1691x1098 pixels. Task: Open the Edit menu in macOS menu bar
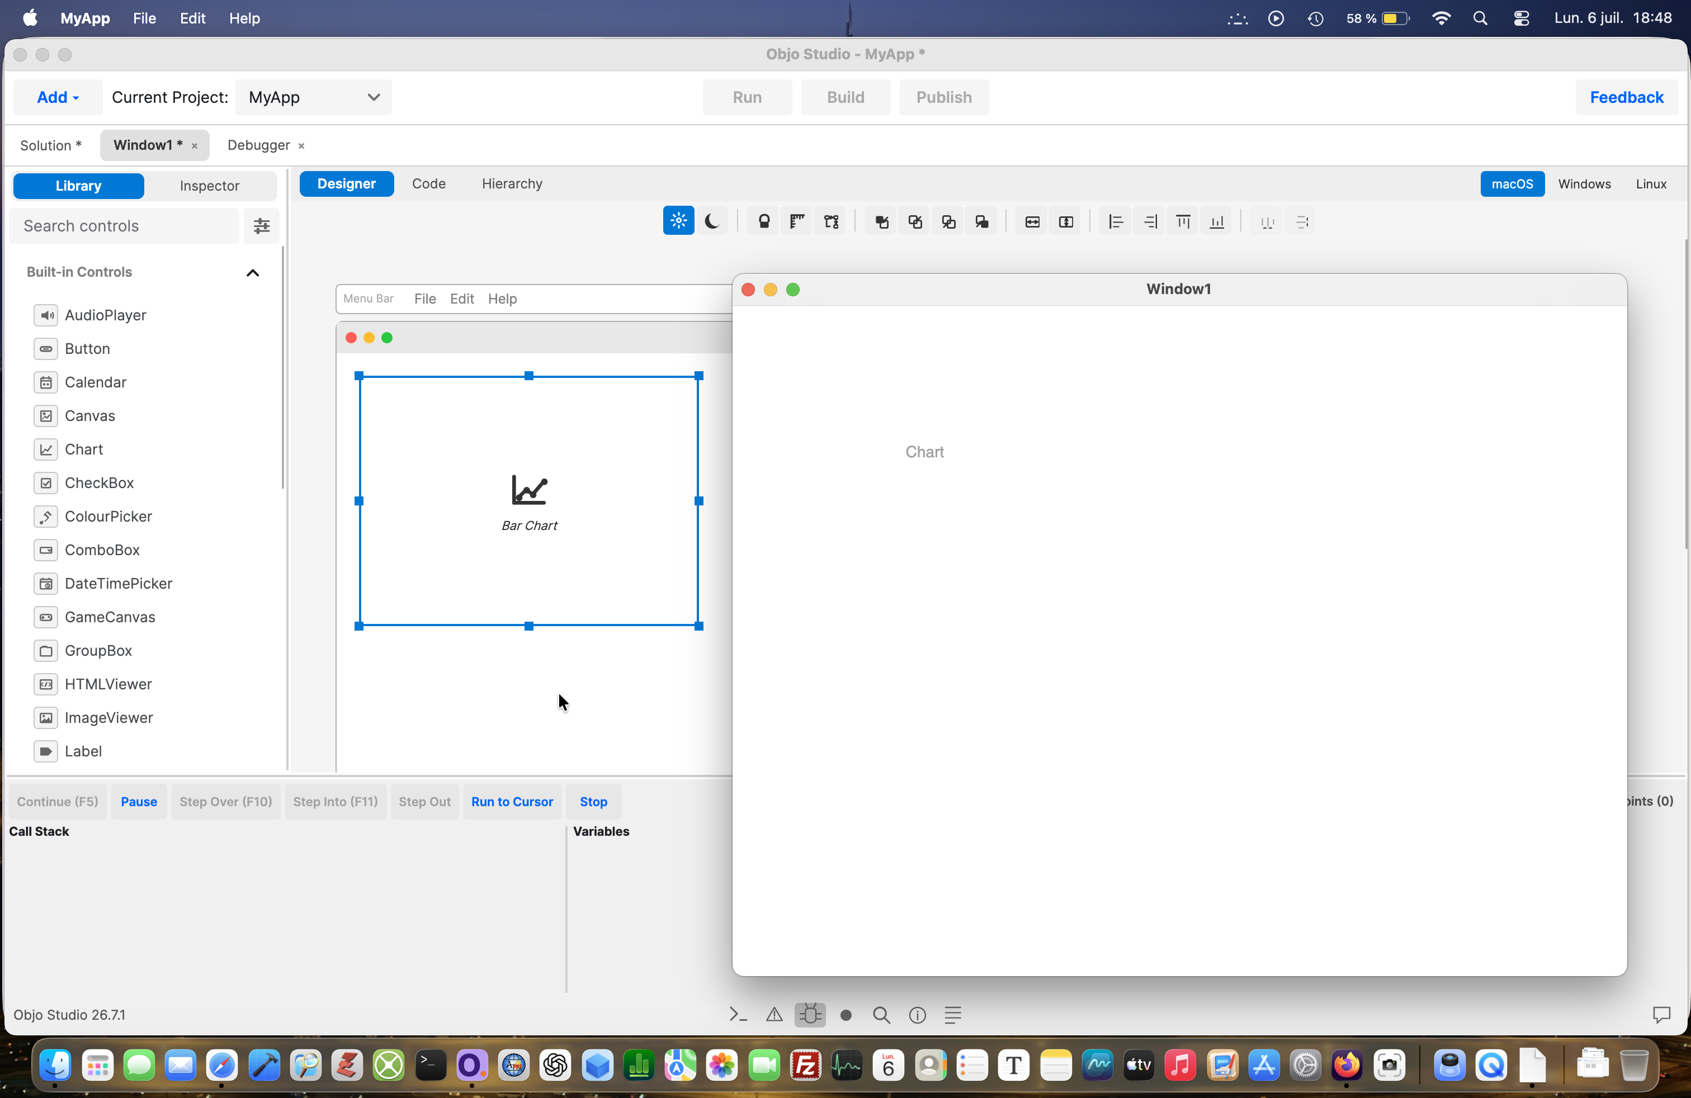point(192,18)
